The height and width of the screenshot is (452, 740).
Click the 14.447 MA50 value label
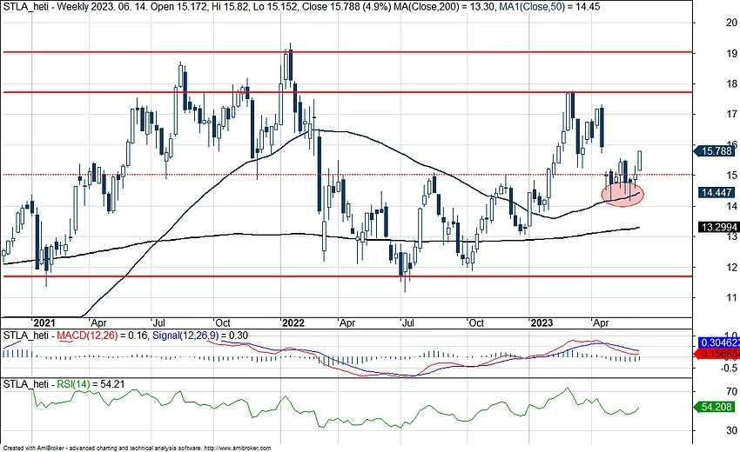[716, 192]
